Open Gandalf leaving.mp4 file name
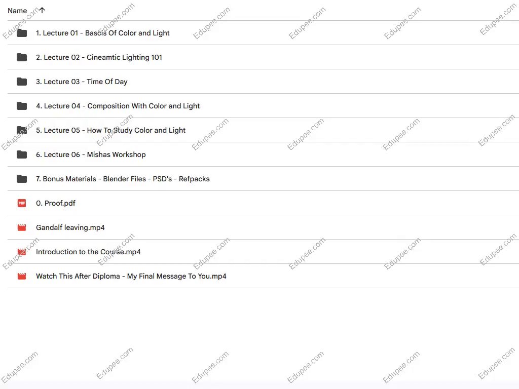This screenshot has width=519, height=389. 70,227
